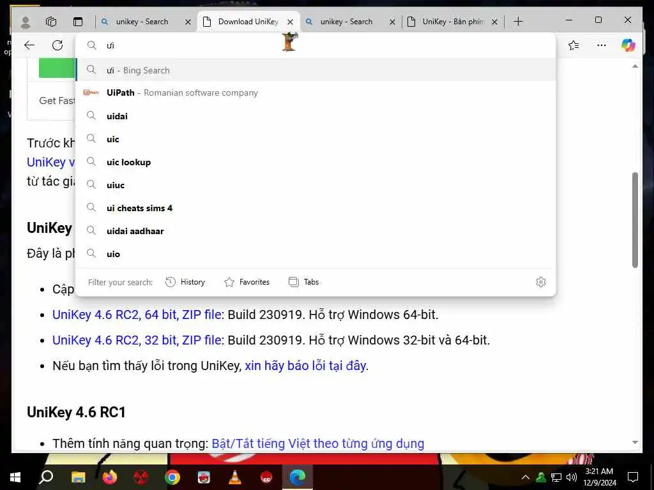Viewport: 654px width, 490px height.
Task: Choose the 'uiuc' suggestion
Action: (x=316, y=185)
